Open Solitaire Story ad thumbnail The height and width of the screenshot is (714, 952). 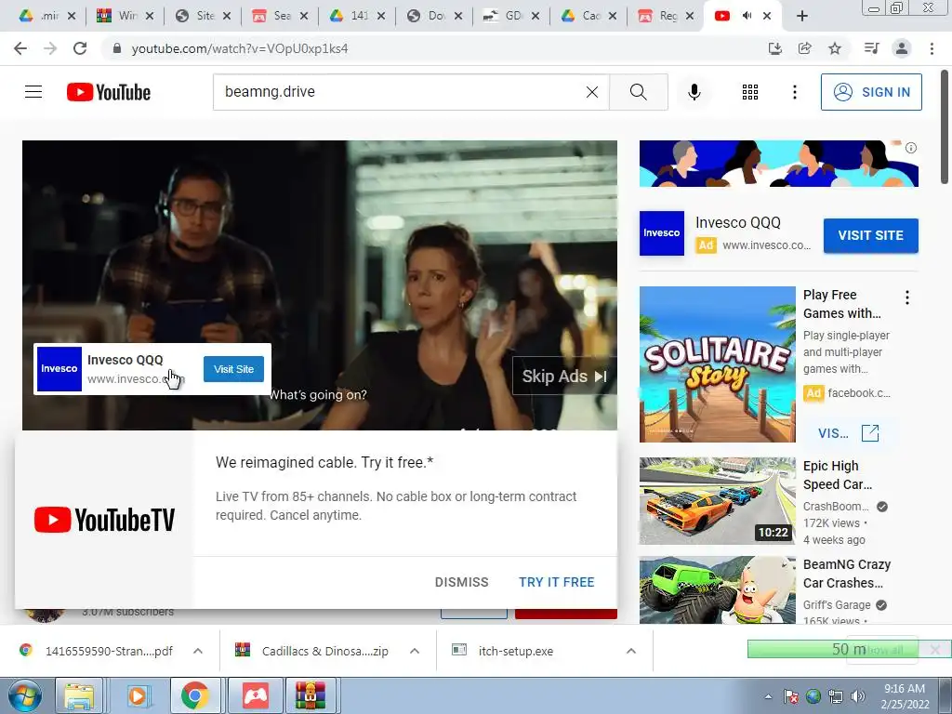tap(717, 364)
